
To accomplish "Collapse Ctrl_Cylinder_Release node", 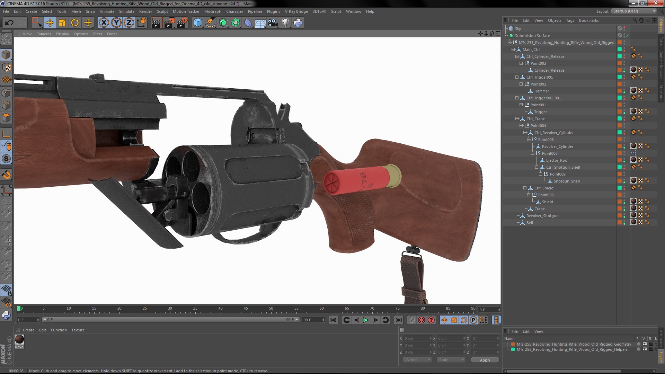I will (517, 56).
